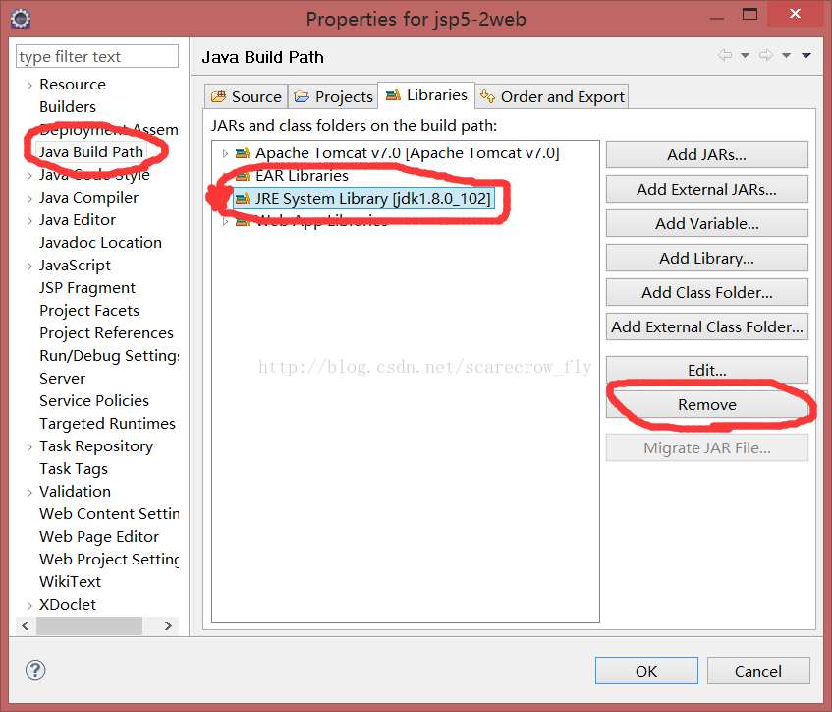
Task: Click the Libraries tab books icon
Action: [393, 95]
